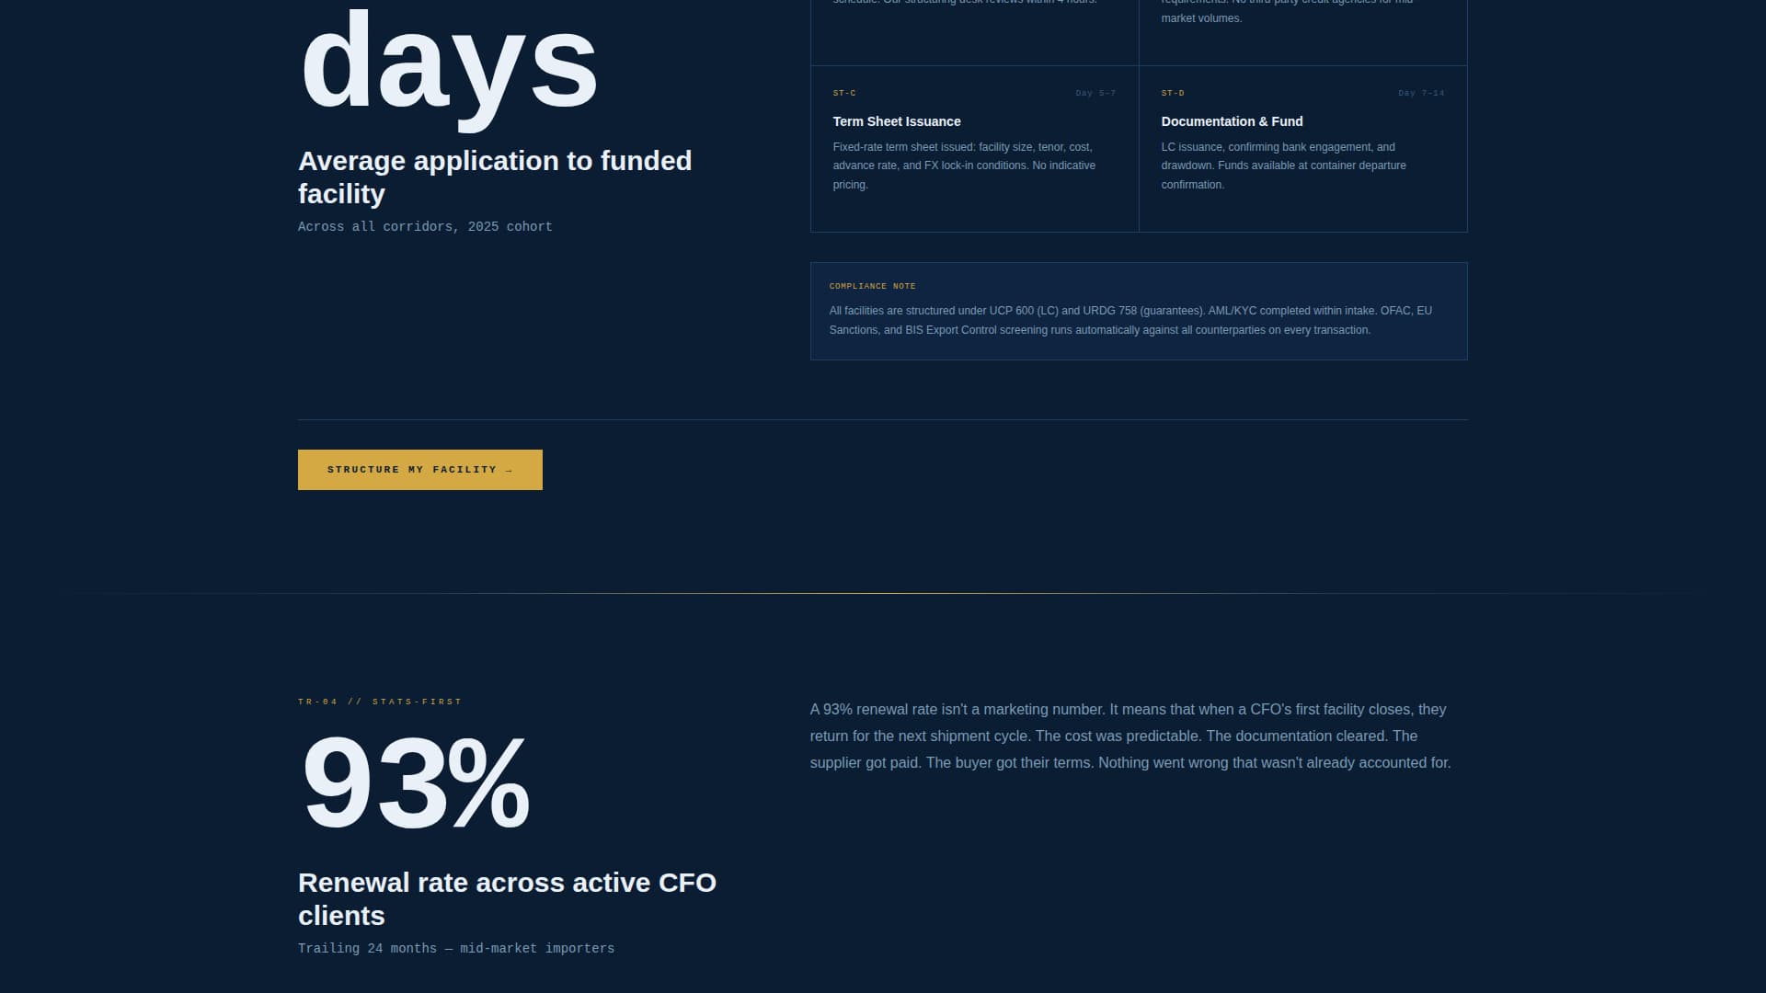Click the large 93% statistic
Screen dimensions: 1766x993
click(x=416, y=782)
